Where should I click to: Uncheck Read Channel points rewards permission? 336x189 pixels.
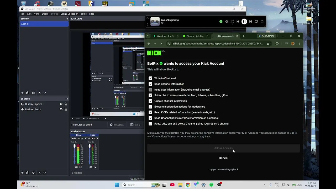[150, 118]
